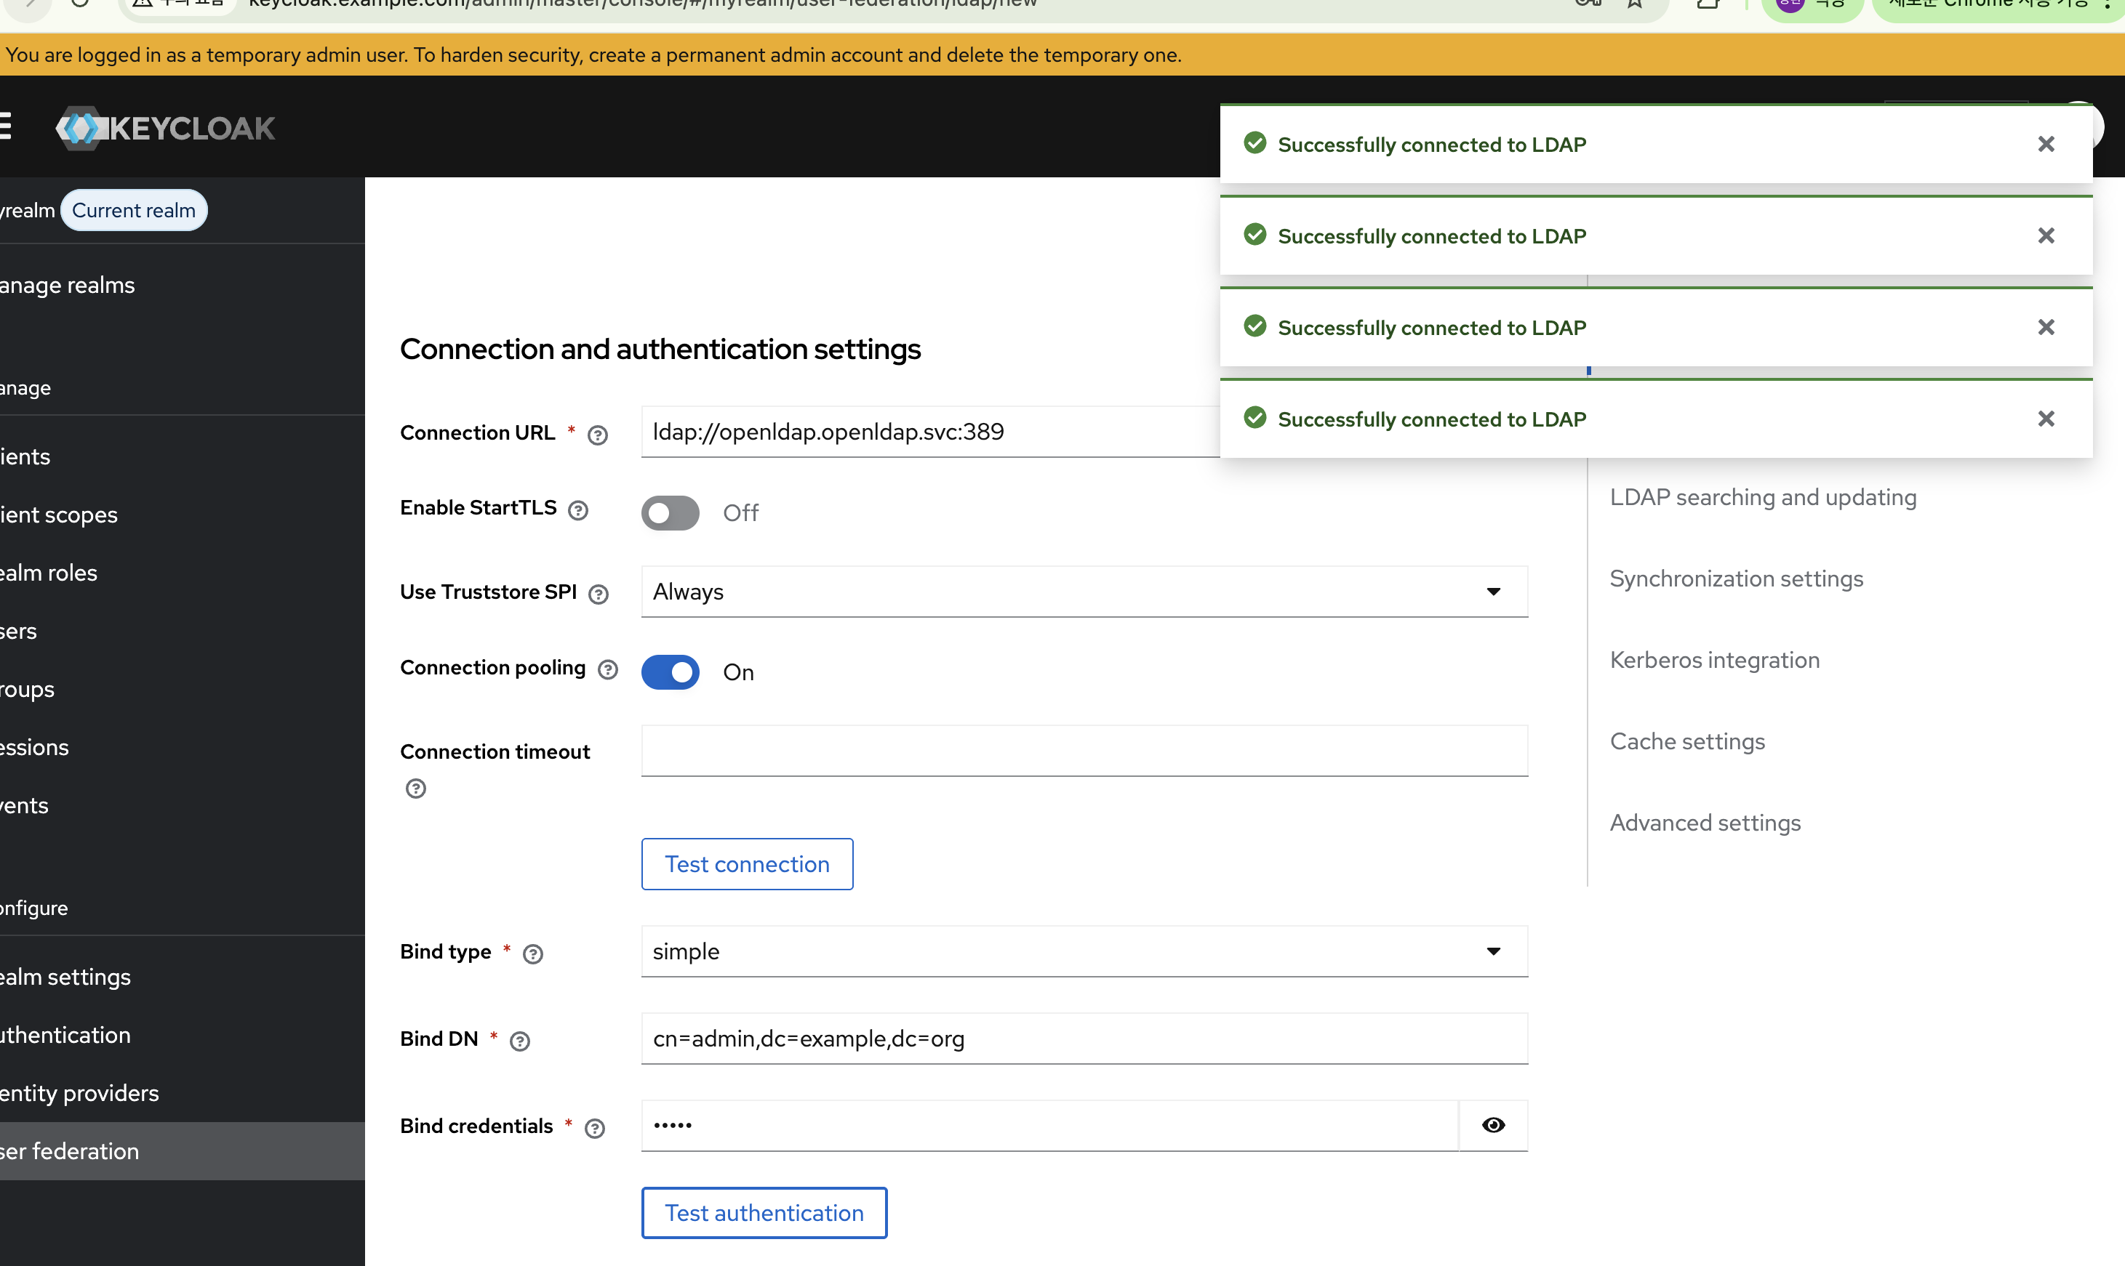Click the Bind DN help icon

(x=519, y=1041)
